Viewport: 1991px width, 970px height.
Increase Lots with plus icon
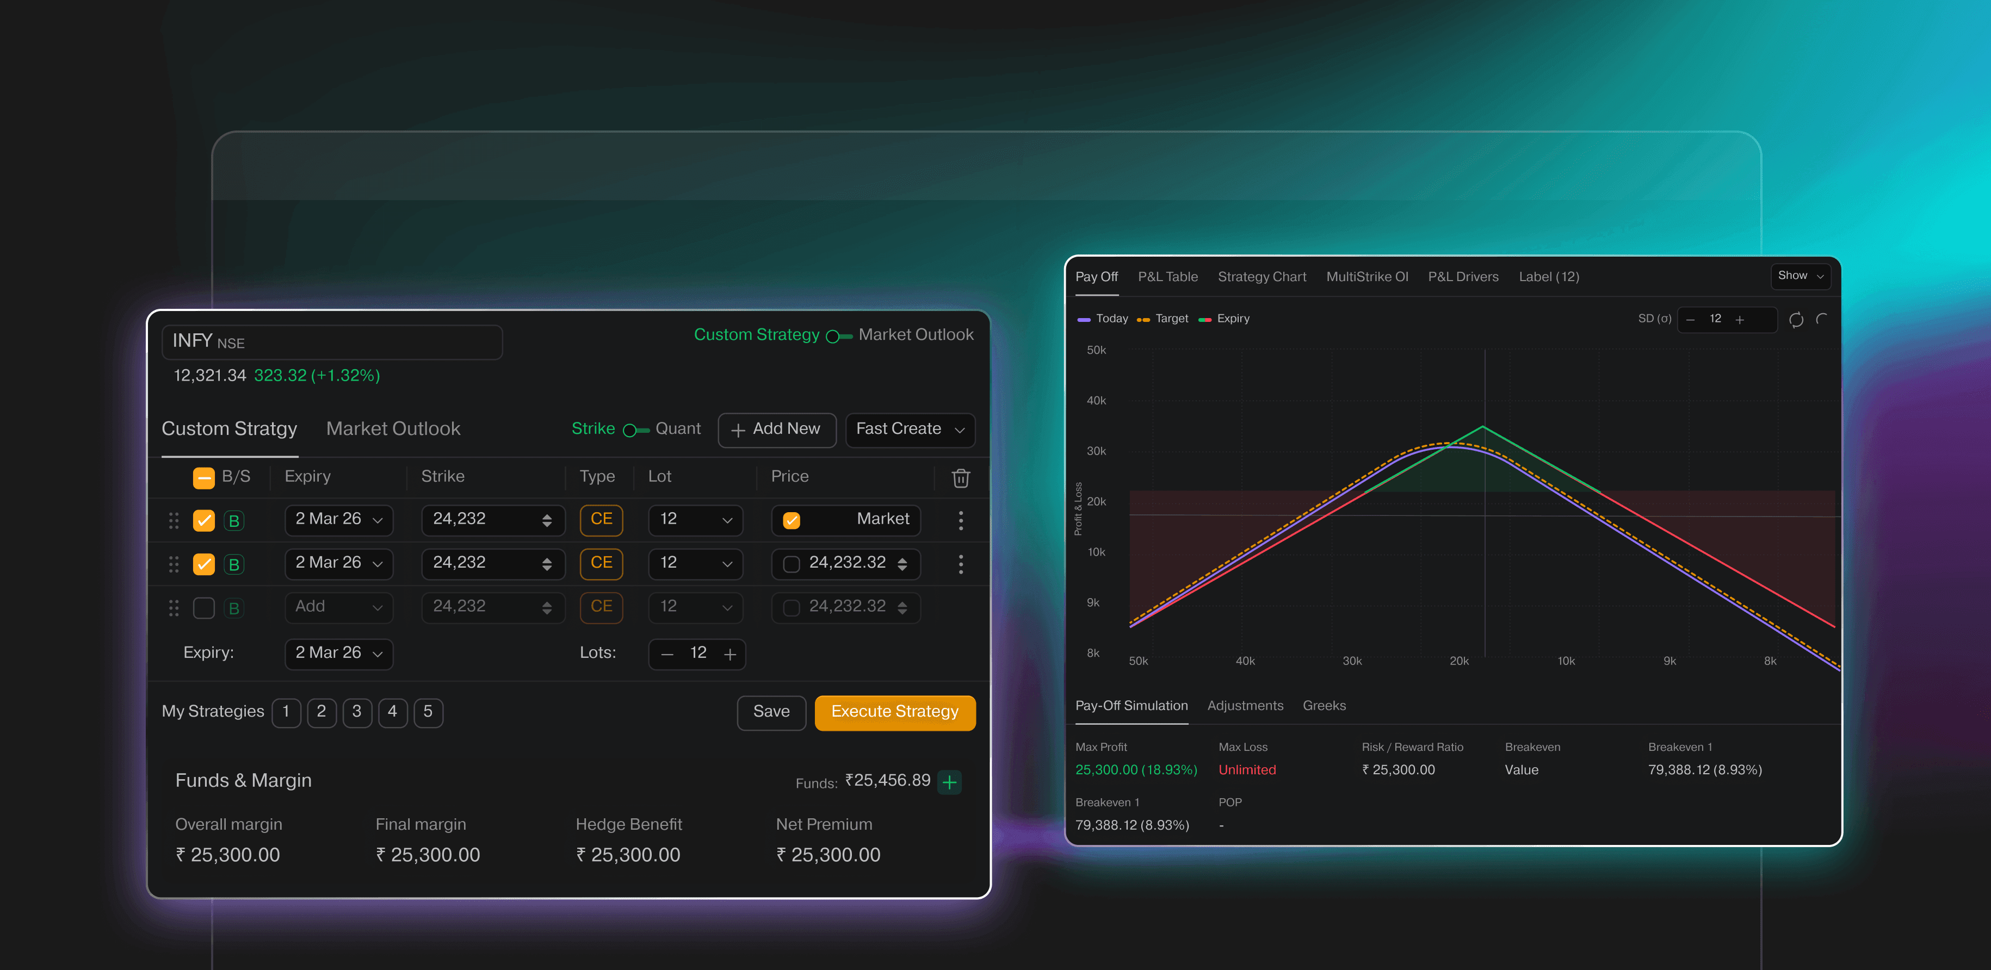click(x=729, y=654)
